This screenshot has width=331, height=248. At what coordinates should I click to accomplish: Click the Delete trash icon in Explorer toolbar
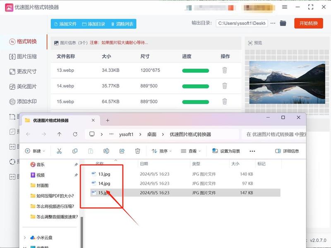tap(137, 151)
